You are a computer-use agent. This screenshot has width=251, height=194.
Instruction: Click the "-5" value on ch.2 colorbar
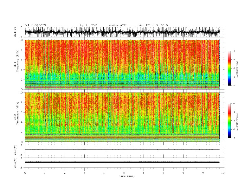234,121
